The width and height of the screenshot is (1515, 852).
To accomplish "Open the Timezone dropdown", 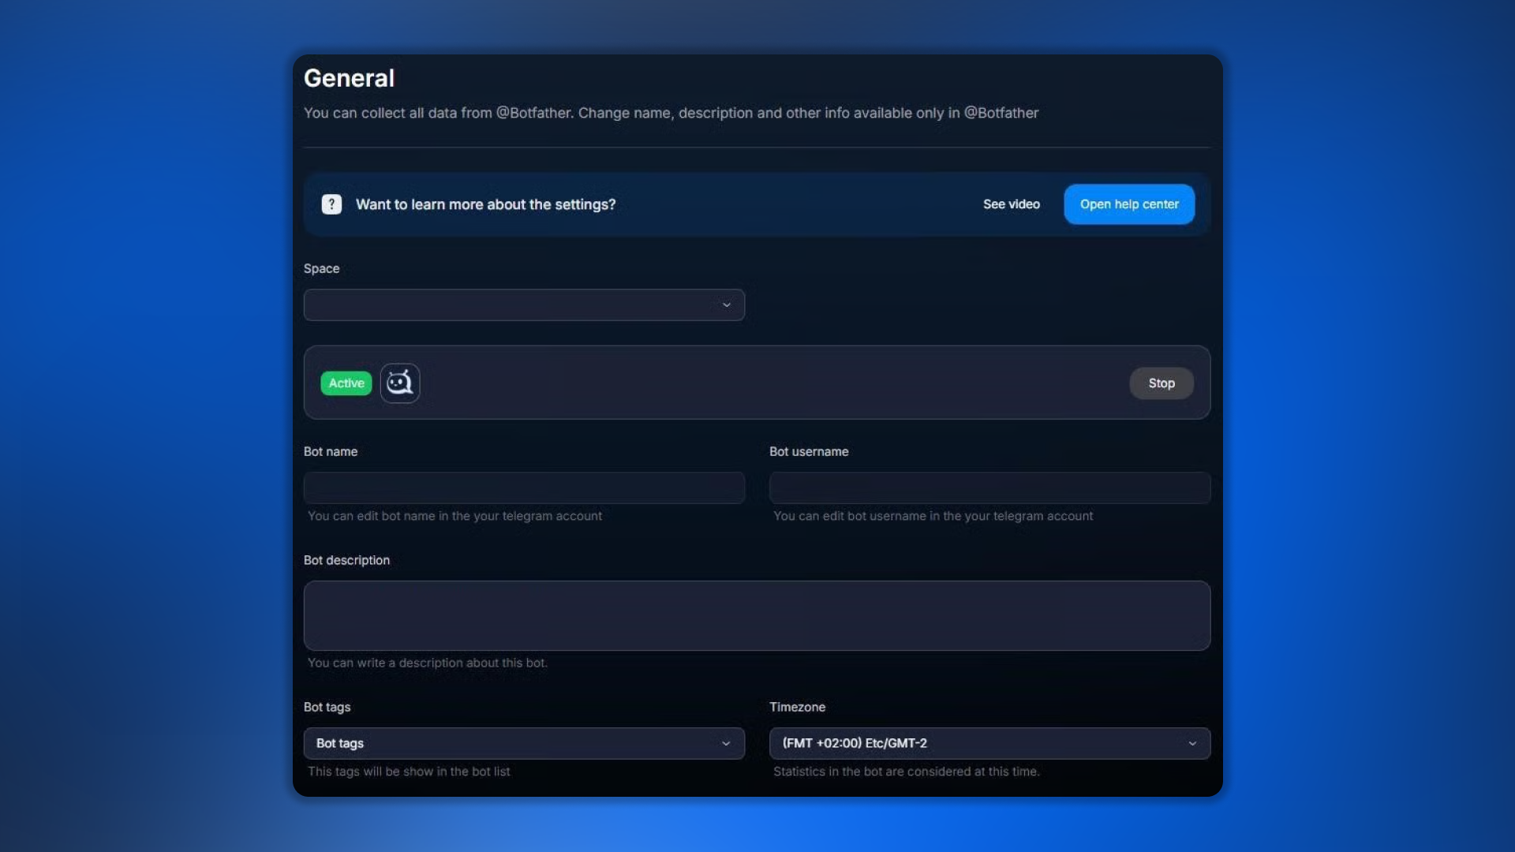I will click(x=989, y=743).
